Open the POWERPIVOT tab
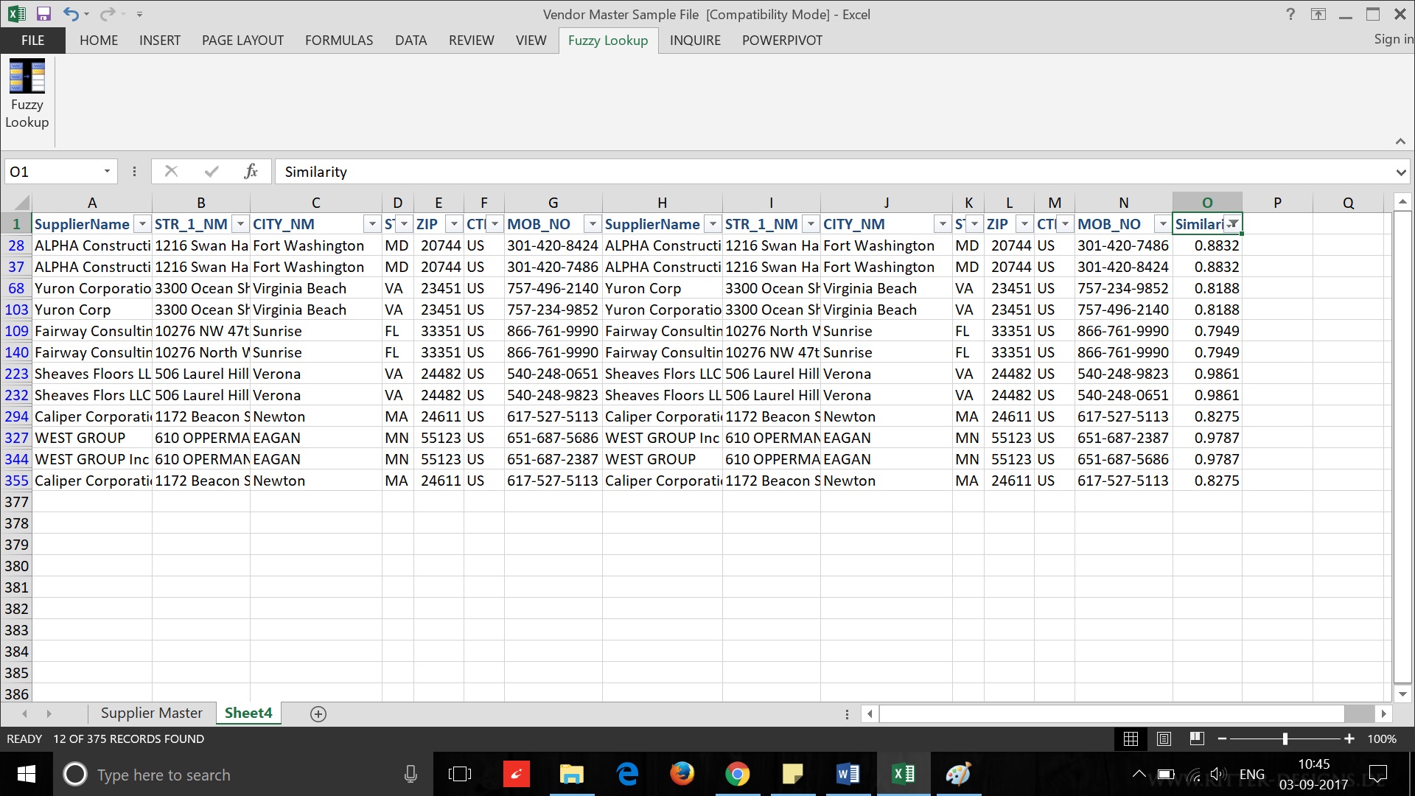 coord(782,41)
